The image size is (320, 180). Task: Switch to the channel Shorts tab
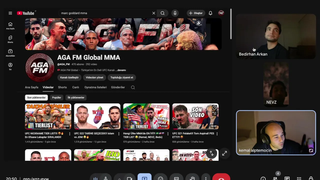tap(62, 87)
